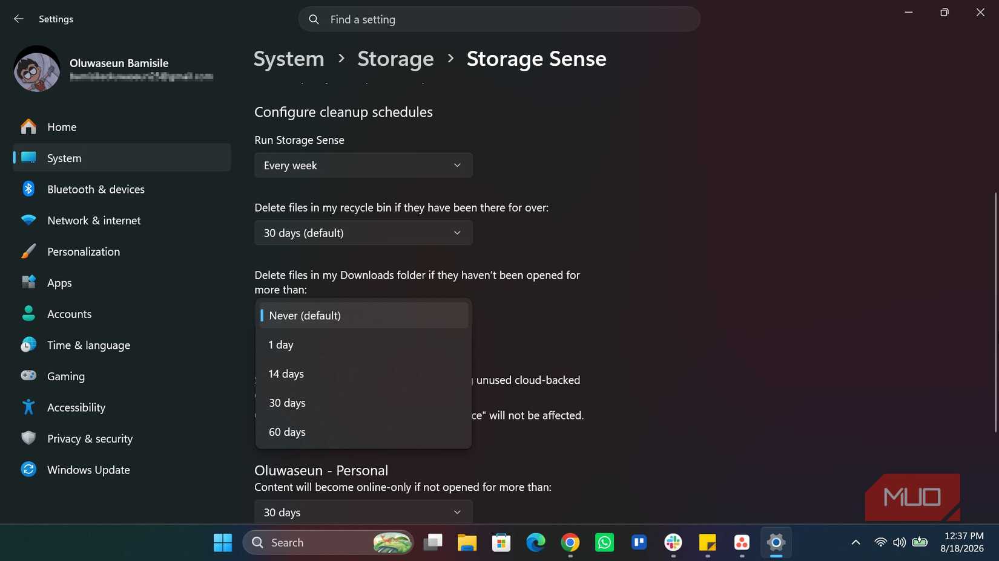
Task: Click the Personalization paintbrush icon
Action: pyautogui.click(x=28, y=251)
